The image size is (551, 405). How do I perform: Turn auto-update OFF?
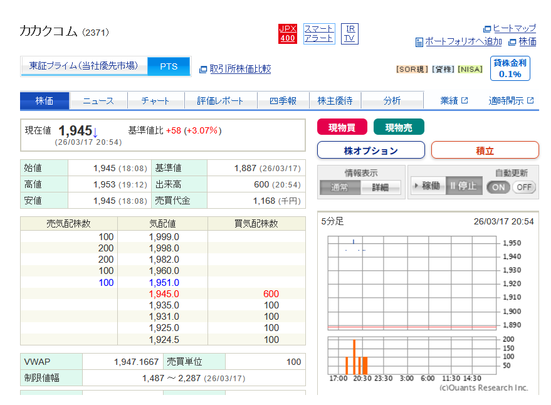coord(524,187)
